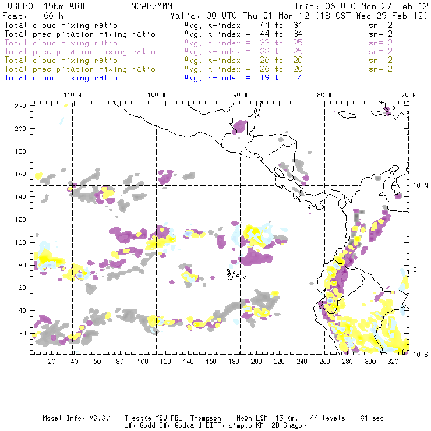The height and width of the screenshot is (431, 431).
Task: Select the blue Total cloud mixing ratio legend
Action: (x=61, y=78)
